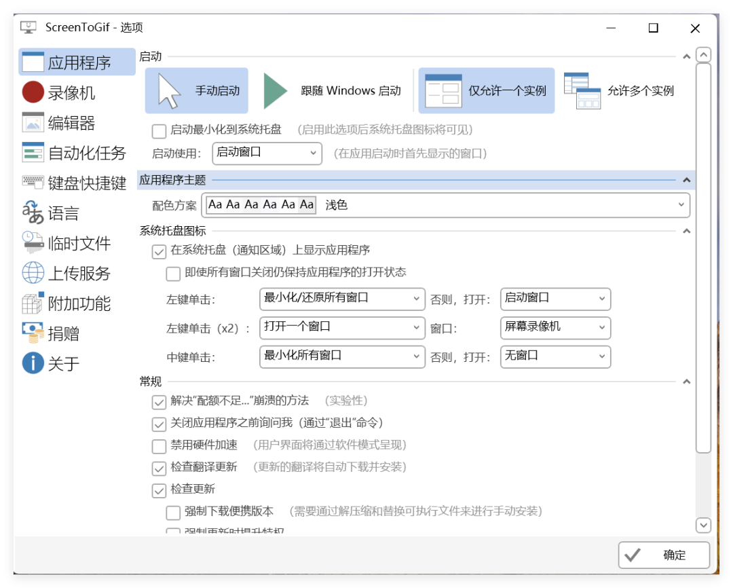Click the multi-window icon for 允许多个实例
This screenshot has height=588, width=733.
pyautogui.click(x=582, y=91)
